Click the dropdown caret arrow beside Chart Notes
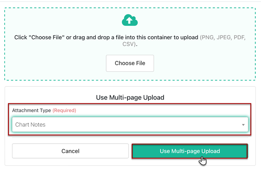This screenshot has width=261, height=169. point(243,125)
